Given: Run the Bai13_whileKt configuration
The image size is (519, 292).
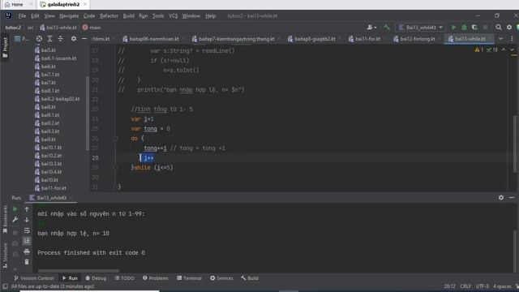Looking at the screenshot, I should [x=453, y=28].
